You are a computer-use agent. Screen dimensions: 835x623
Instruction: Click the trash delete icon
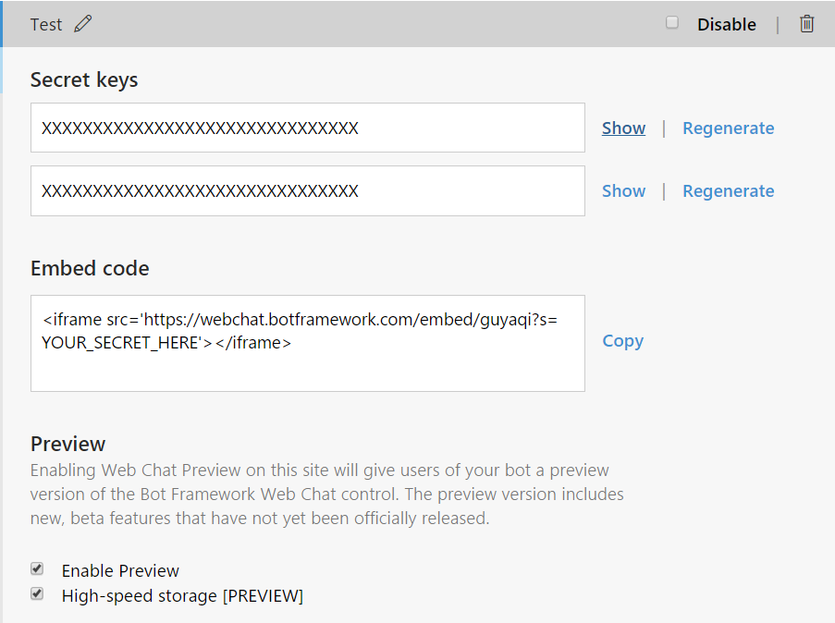807,24
